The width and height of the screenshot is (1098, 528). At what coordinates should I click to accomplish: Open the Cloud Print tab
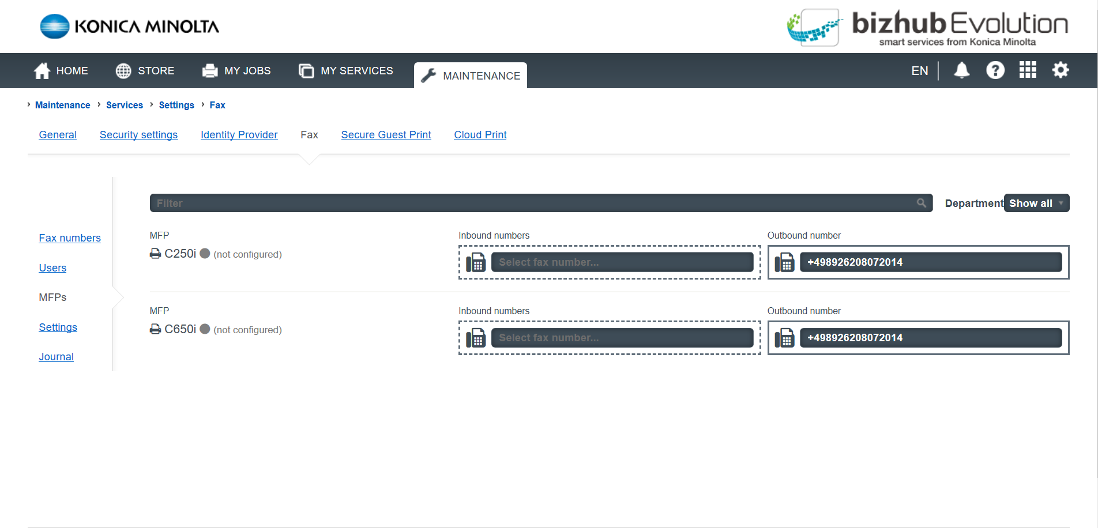click(480, 135)
